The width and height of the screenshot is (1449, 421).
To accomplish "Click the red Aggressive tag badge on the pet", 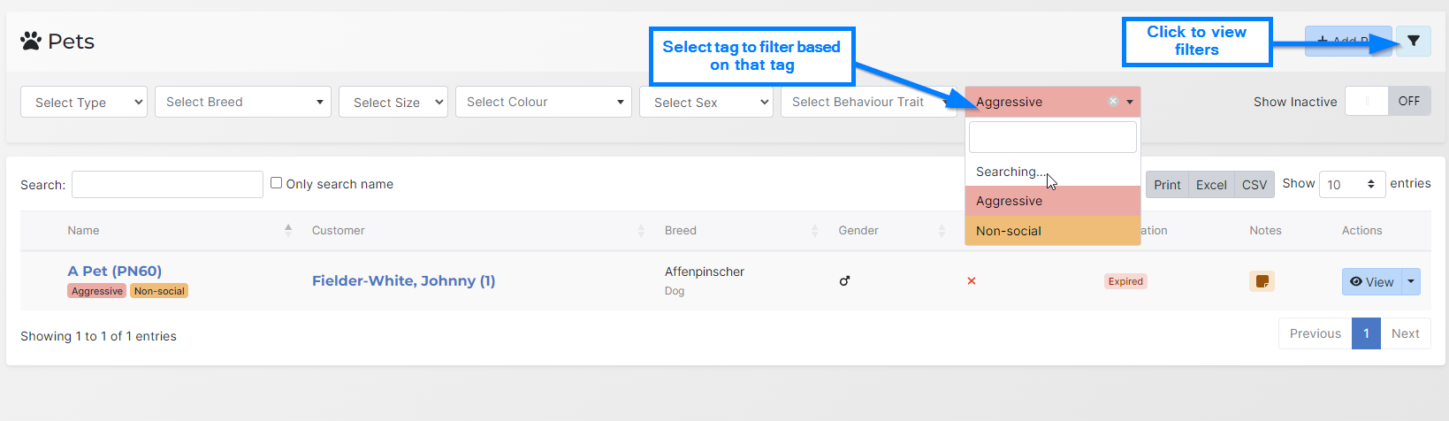I will pyautogui.click(x=97, y=291).
